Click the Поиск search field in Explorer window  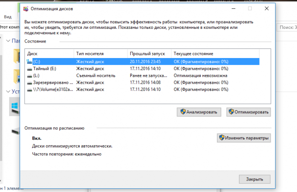pos(287,27)
